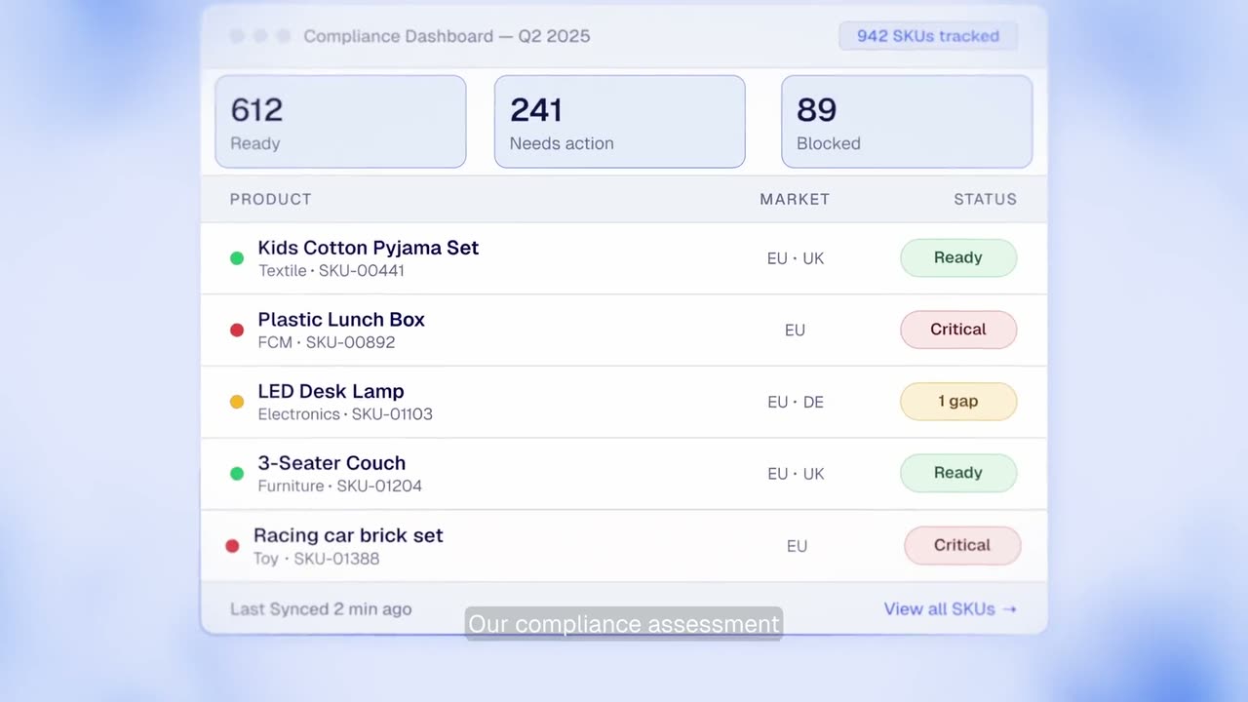1248x702 pixels.
Task: Open the 612 Ready summary card
Action: pos(339,121)
